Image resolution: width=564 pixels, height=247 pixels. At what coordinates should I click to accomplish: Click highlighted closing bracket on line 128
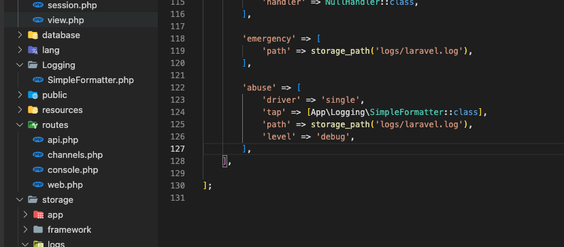[x=225, y=161]
